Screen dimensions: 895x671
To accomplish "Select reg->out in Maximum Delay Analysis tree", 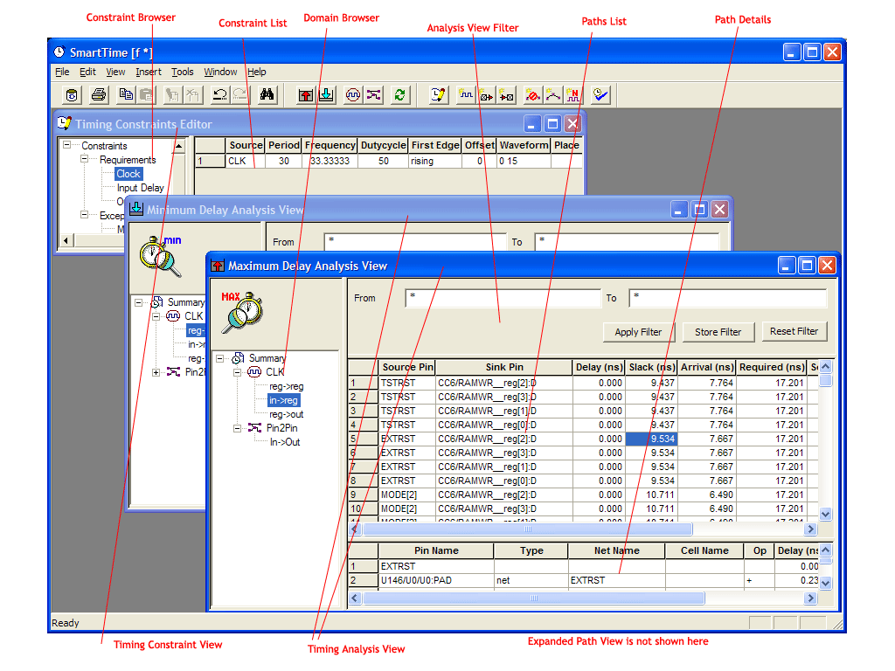I will click(x=286, y=414).
